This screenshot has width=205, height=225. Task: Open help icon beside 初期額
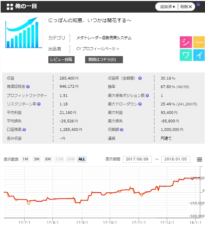point(122,129)
